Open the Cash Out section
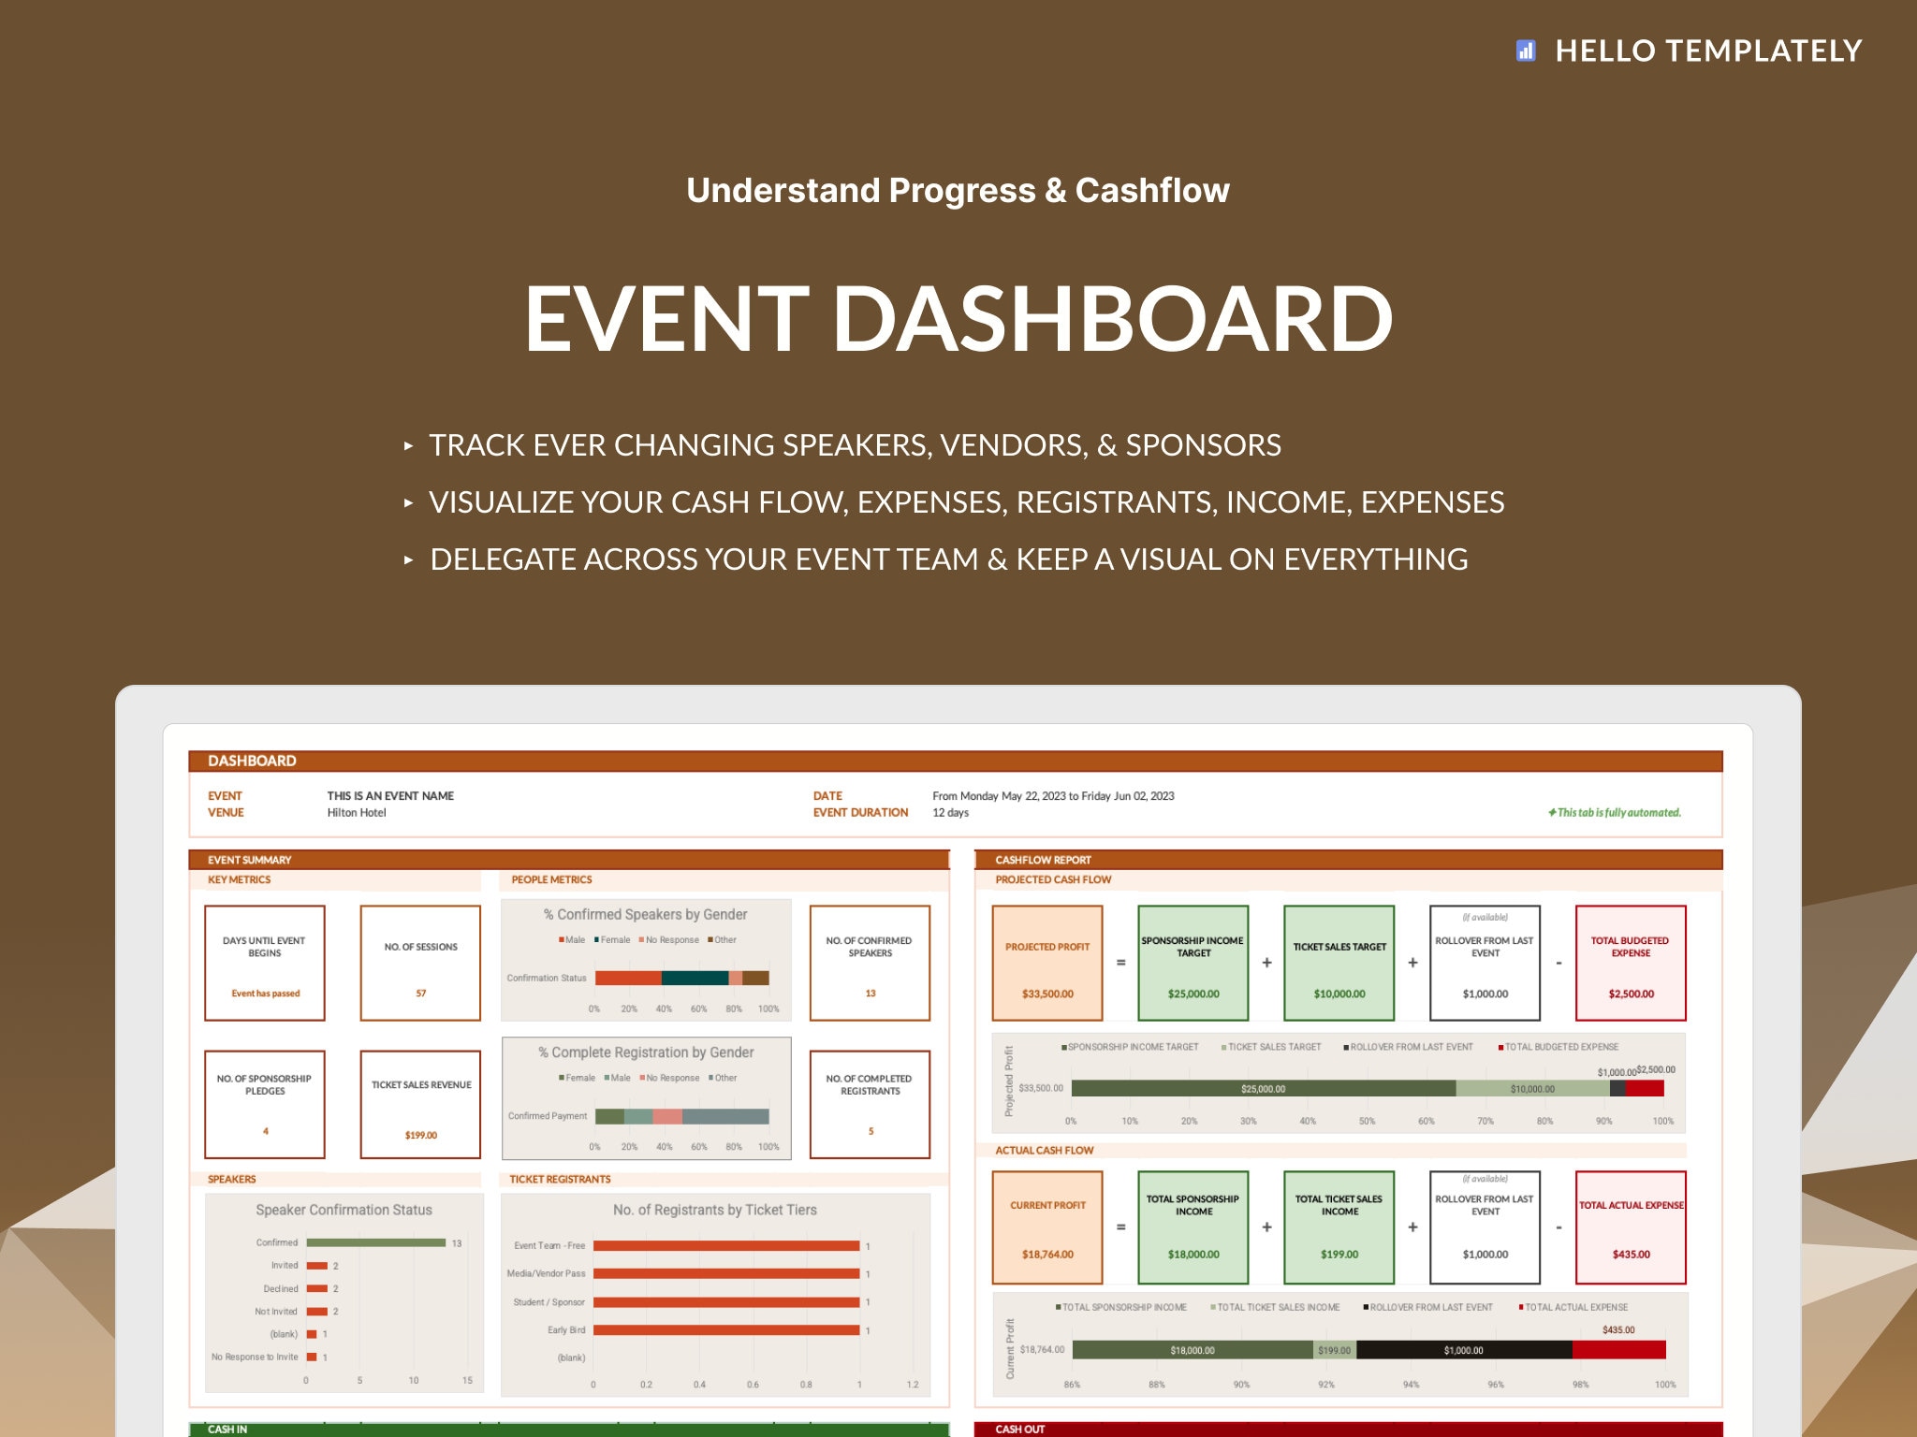The width and height of the screenshot is (1917, 1437). pos(1019,1430)
